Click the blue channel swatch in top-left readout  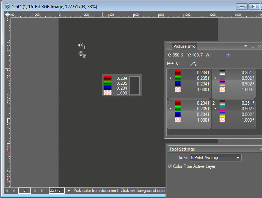(x=178, y=84)
